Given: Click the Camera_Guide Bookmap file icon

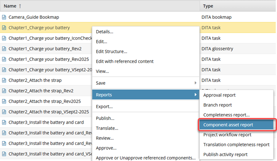Looking at the screenshot, I should pyautogui.click(x=4, y=17).
